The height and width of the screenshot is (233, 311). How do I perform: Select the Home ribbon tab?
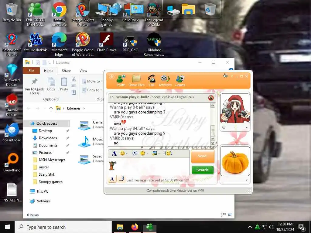[49, 71]
